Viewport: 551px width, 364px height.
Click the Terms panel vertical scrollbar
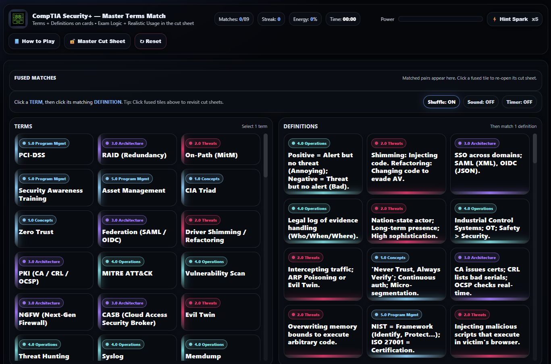coord(265,157)
